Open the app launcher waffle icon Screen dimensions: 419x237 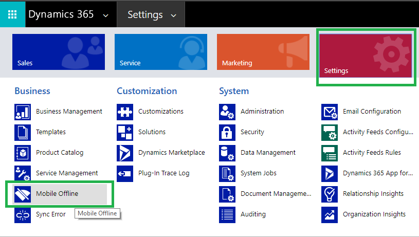(x=12, y=14)
